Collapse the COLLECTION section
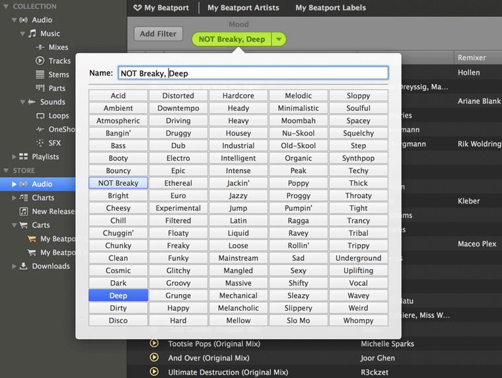Viewport: 502px width, 378px height. point(6,6)
